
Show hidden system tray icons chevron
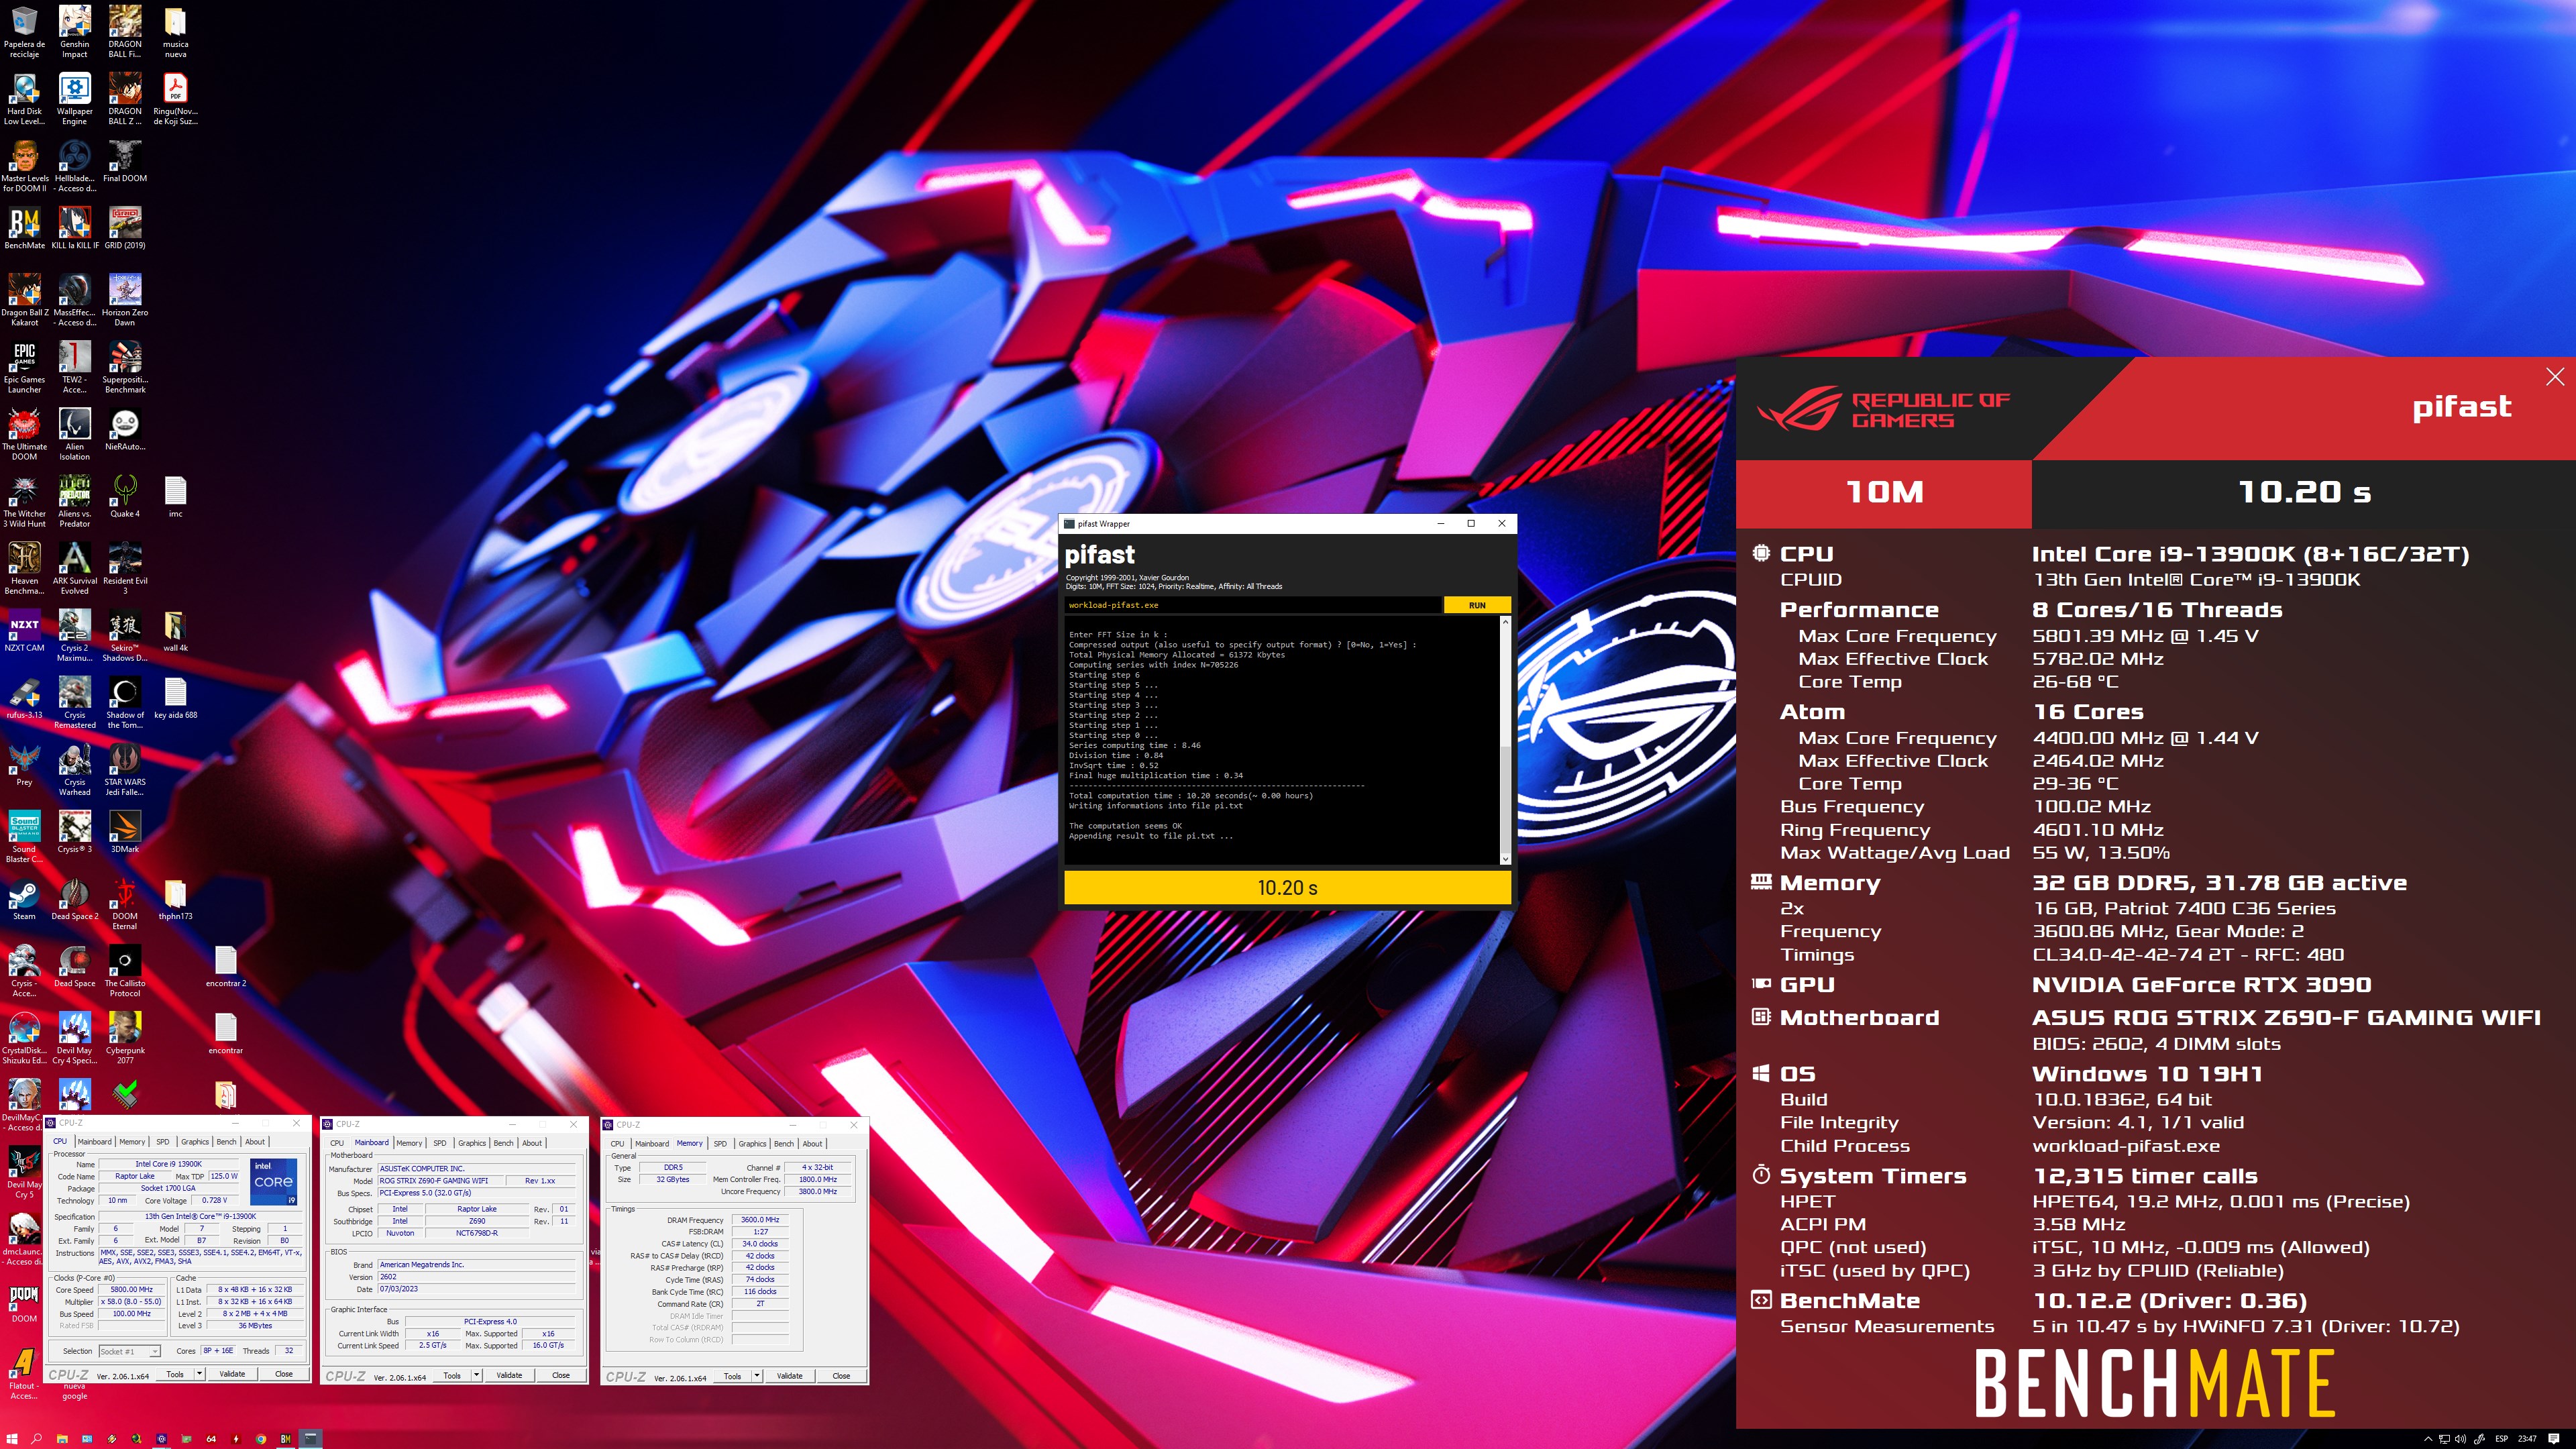pos(2428,1439)
